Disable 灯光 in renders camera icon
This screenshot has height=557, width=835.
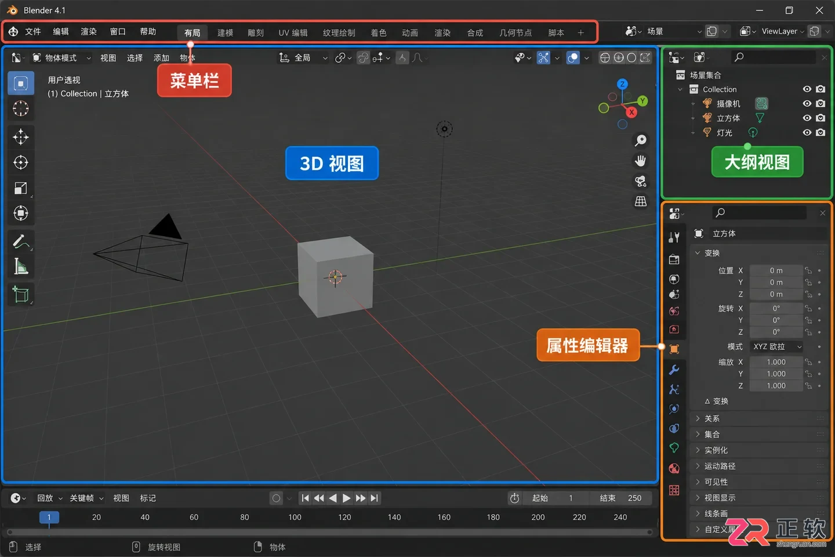coord(821,132)
